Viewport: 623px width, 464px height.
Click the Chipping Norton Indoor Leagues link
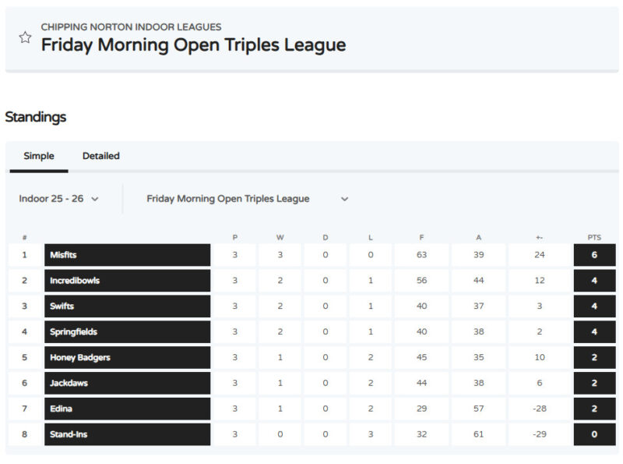point(131,27)
